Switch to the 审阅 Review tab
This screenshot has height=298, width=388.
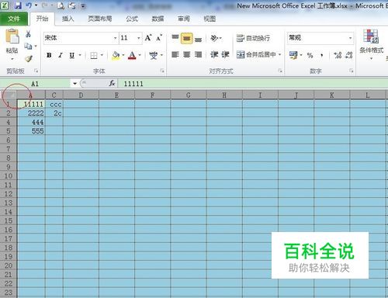coord(184,19)
